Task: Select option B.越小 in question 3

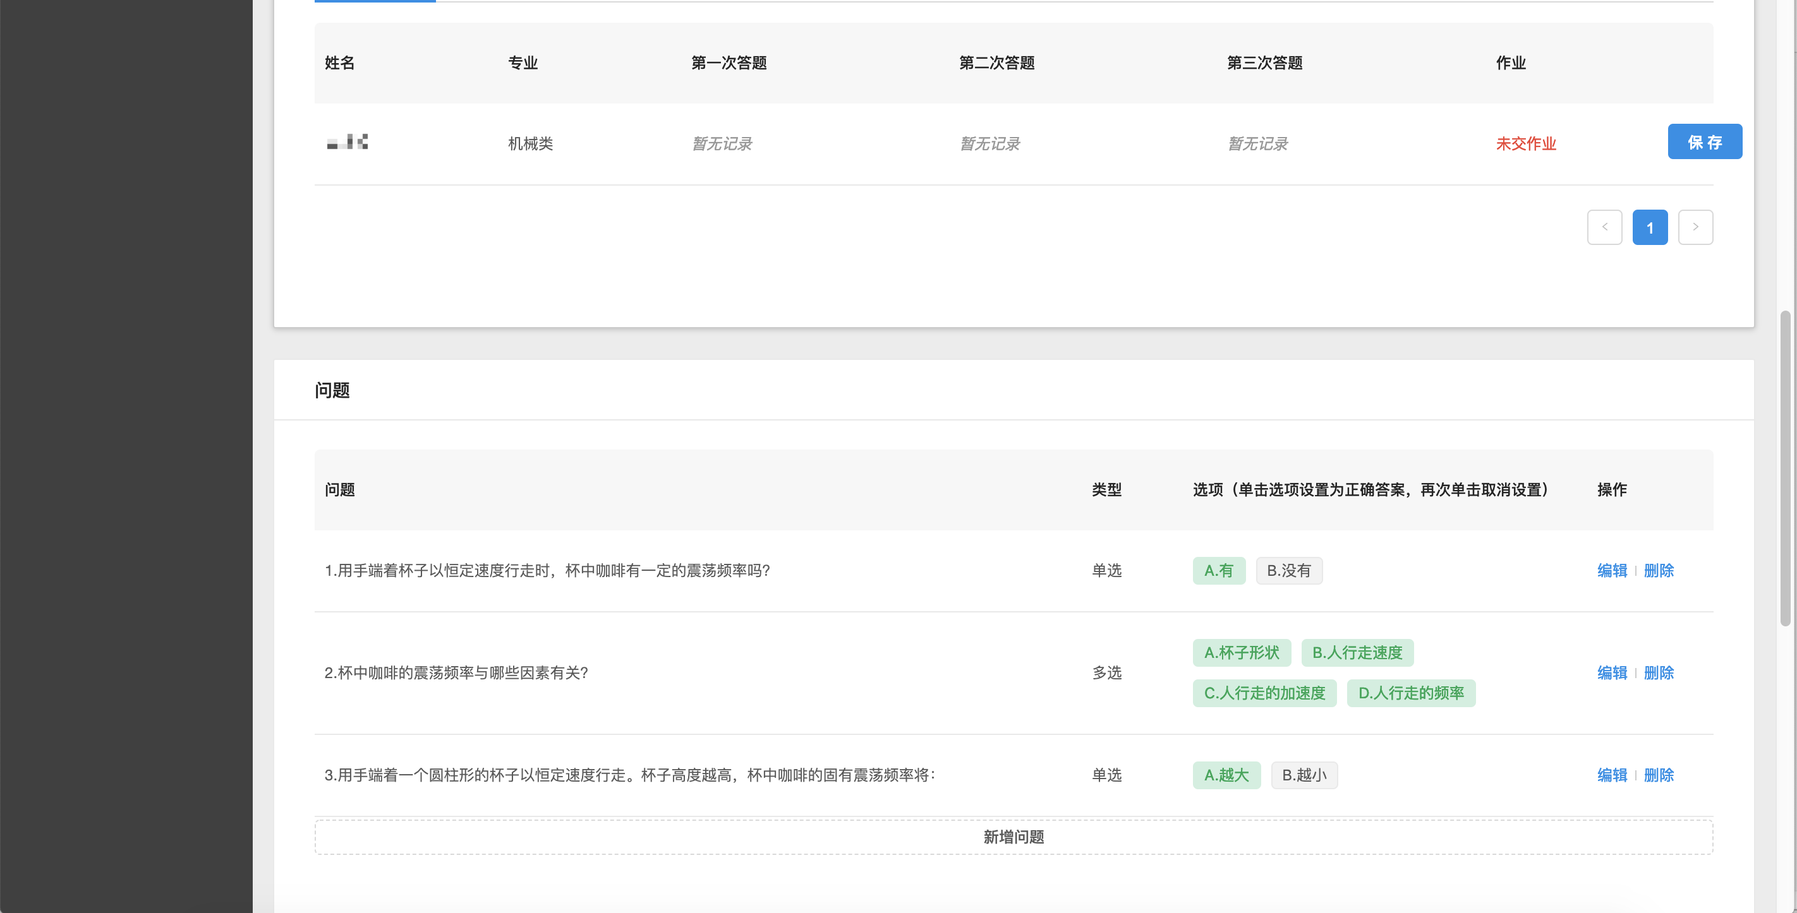Action: coord(1304,775)
